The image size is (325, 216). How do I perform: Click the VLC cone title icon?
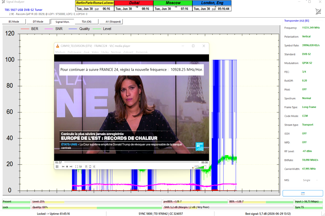[x=58, y=46]
